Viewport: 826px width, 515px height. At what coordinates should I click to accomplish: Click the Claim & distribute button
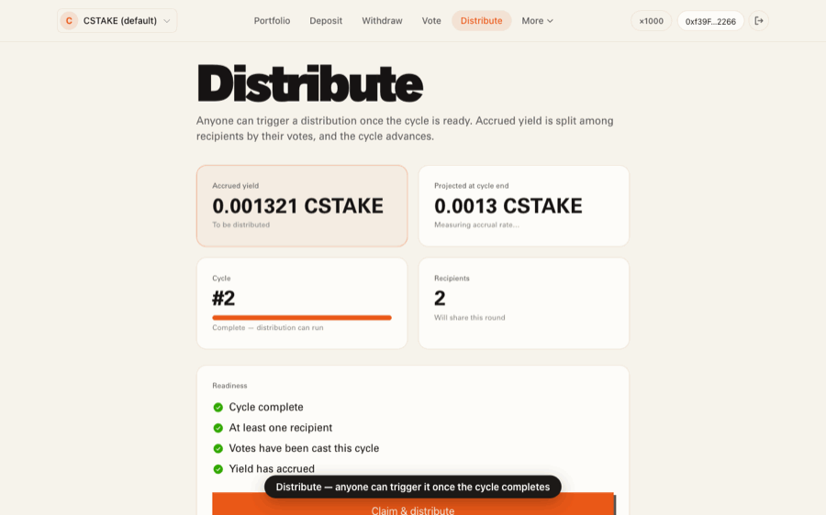pos(413,504)
